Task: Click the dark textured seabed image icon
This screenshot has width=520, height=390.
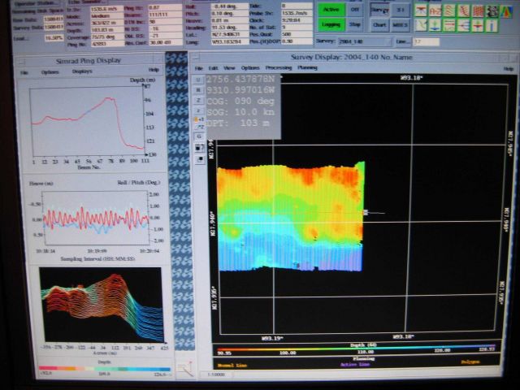Action: click(492, 11)
